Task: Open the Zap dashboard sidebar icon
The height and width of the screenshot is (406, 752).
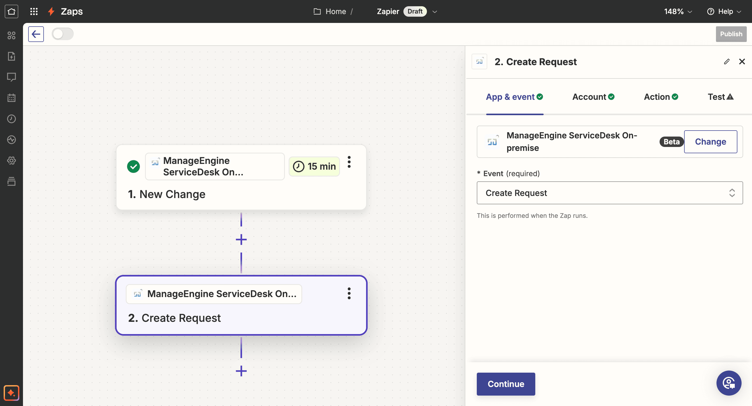Action: 11,35
